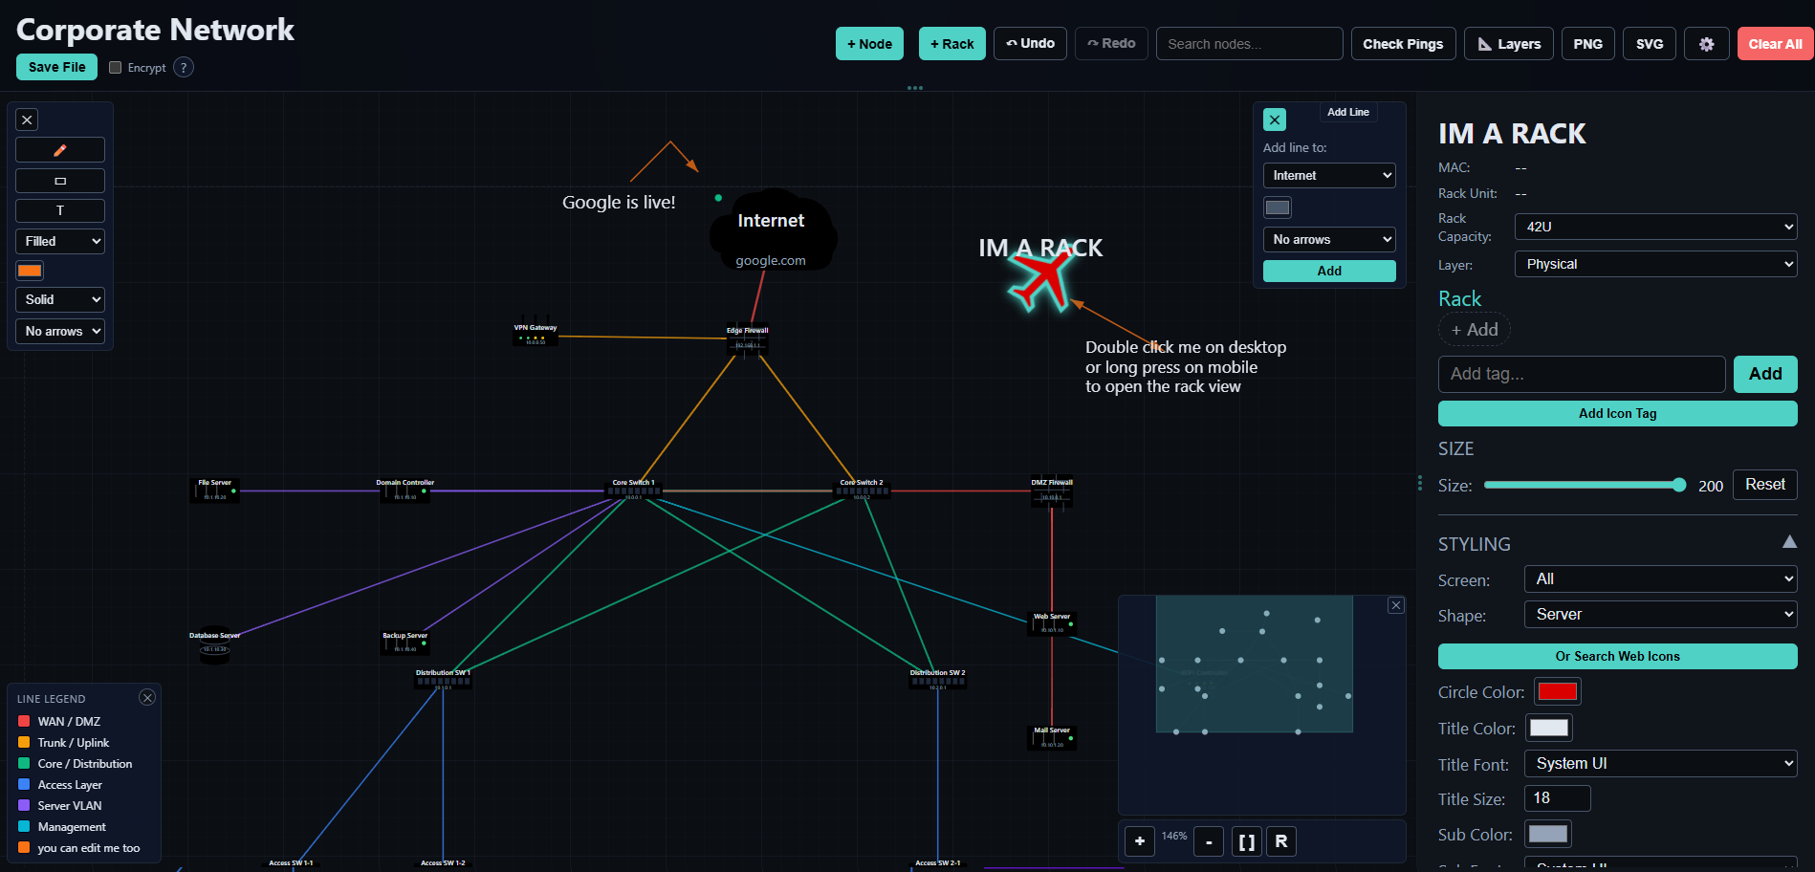Click Check Pings in toolbar

(1403, 44)
